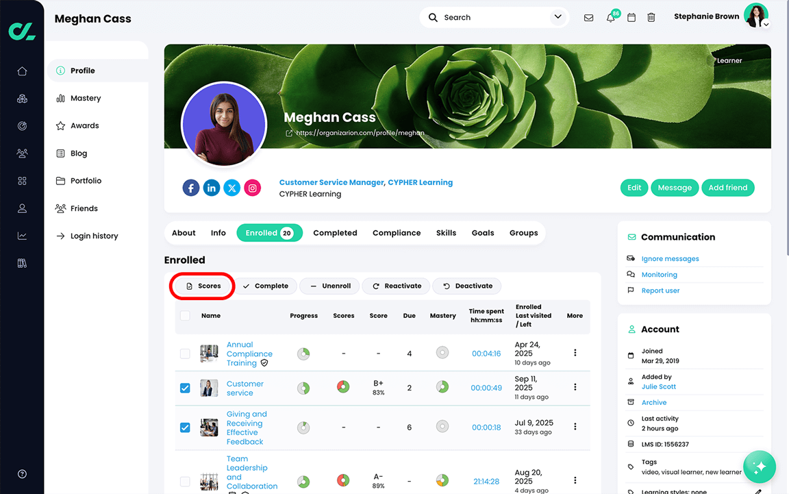Open the calendar icon in the top bar
Image resolution: width=789 pixels, height=494 pixels.
[631, 17]
